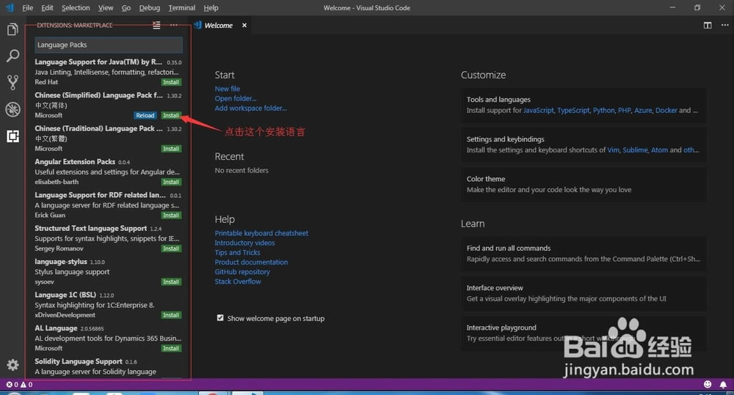Image resolution: width=734 pixels, height=395 pixels.
Task: Open Interface overview card
Action: coord(584,294)
